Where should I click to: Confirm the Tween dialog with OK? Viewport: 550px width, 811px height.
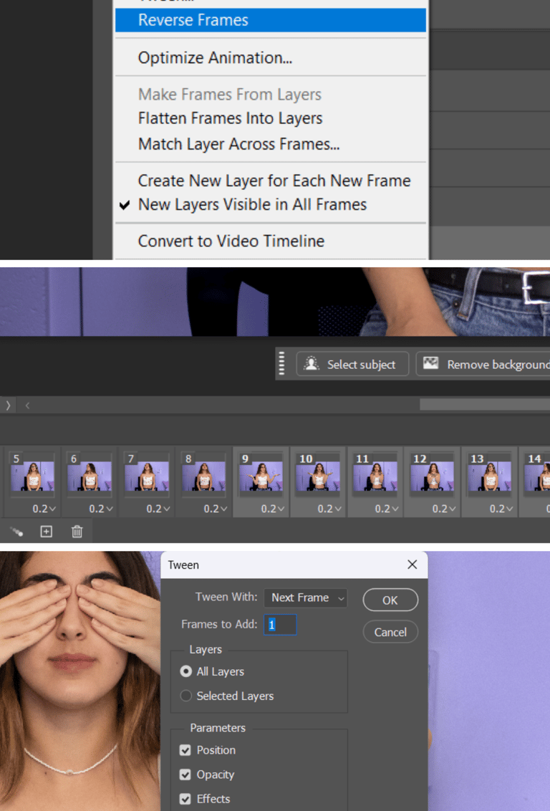[390, 600]
